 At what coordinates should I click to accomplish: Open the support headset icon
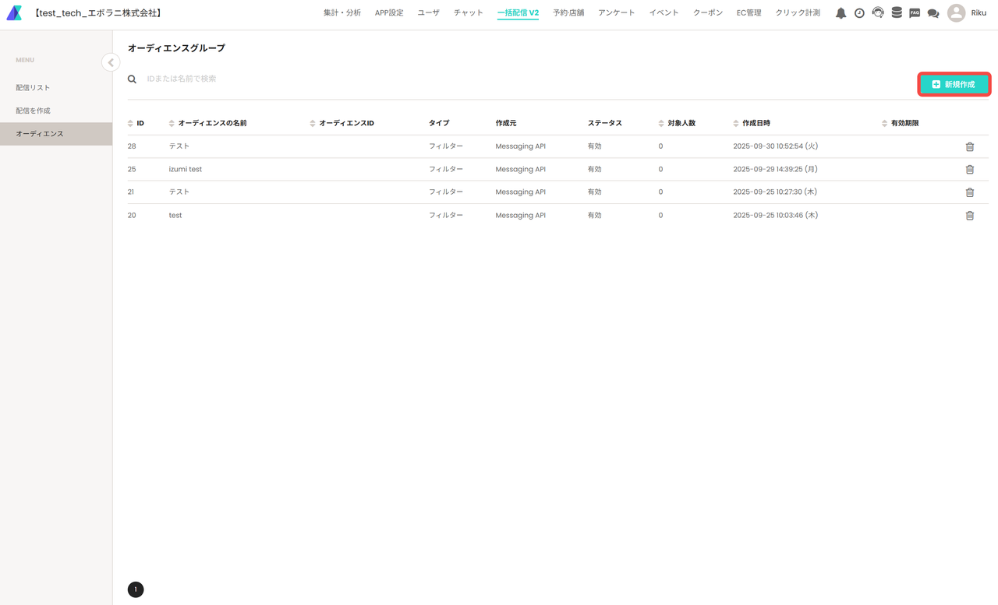[x=878, y=13]
